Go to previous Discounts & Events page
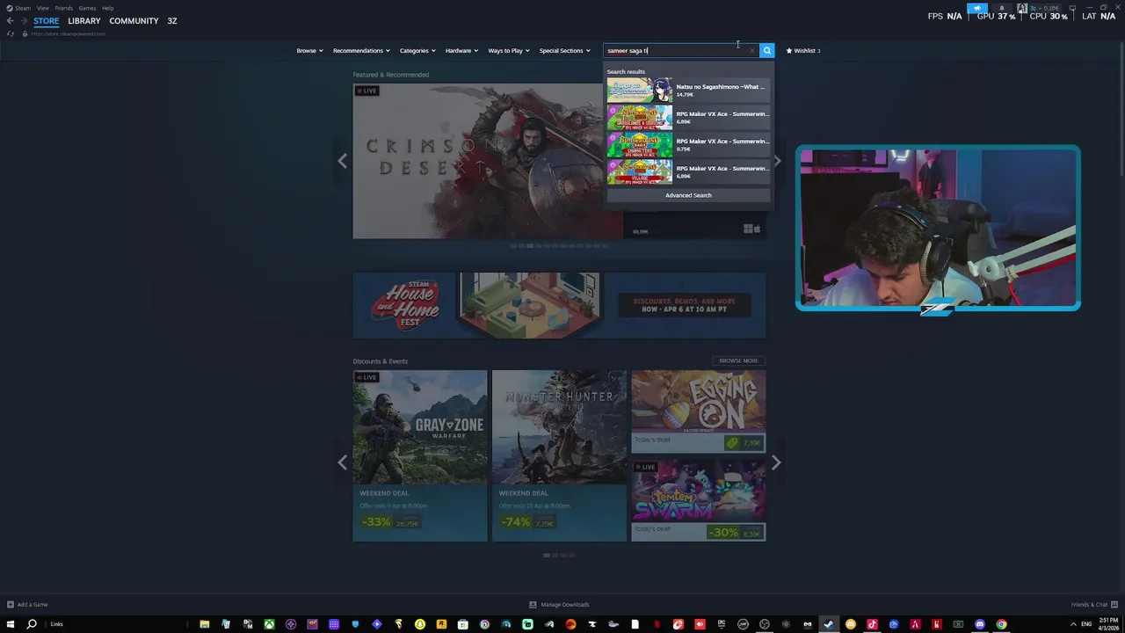Image resolution: width=1125 pixels, height=633 pixels. pyautogui.click(x=343, y=462)
